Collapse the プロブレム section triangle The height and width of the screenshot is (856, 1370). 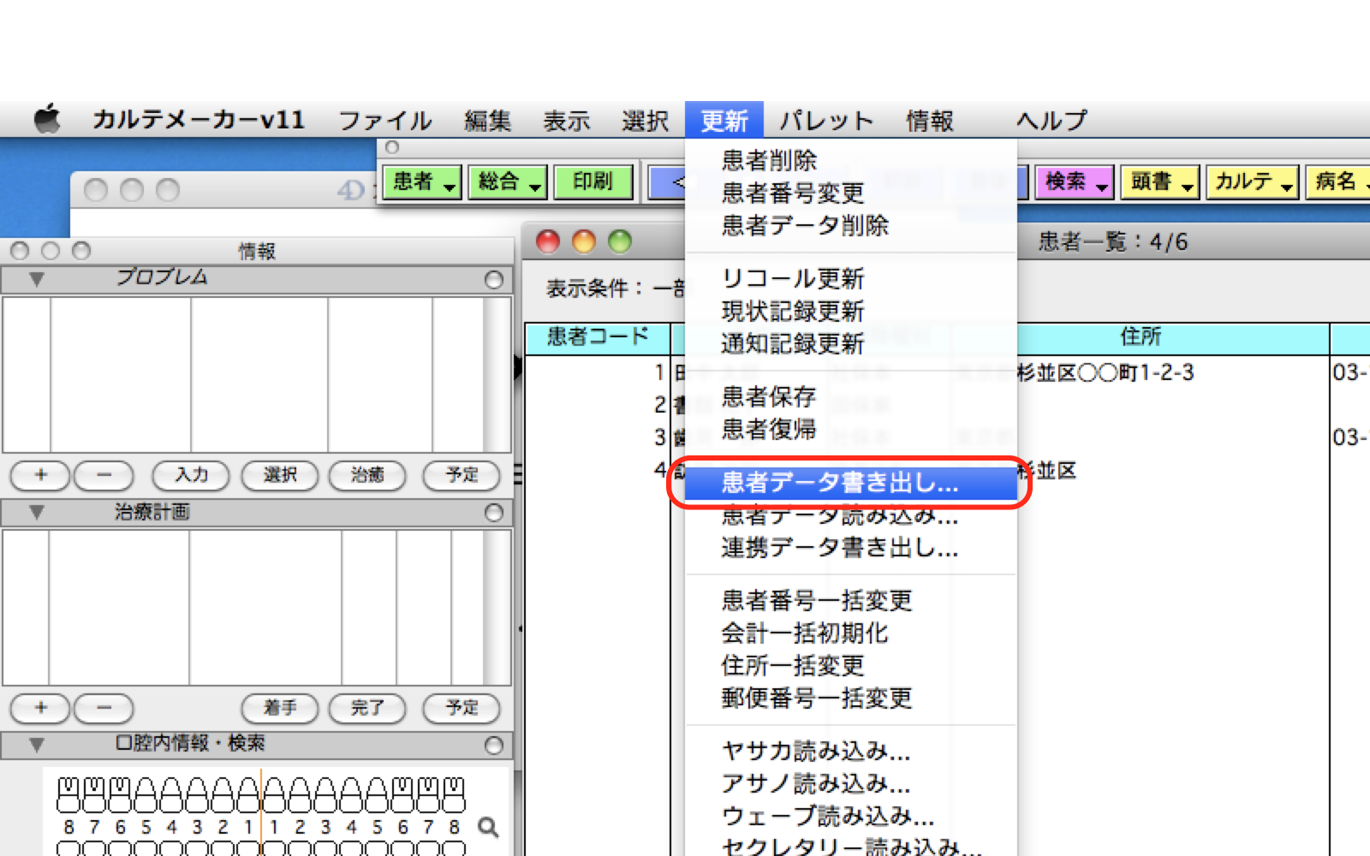[x=36, y=279]
